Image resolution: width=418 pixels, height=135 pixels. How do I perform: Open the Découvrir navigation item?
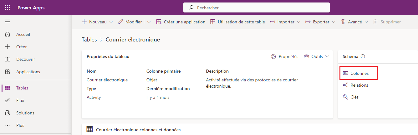coord(36,59)
